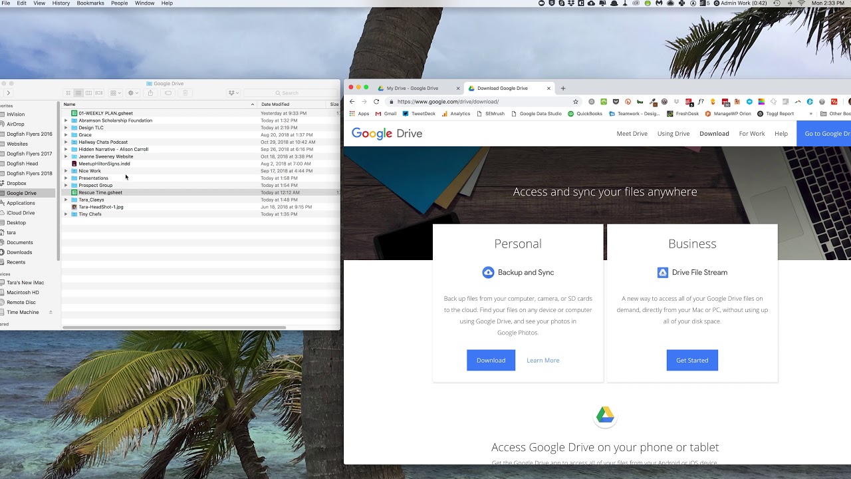Viewport: 851px width, 479px height.
Task: Open History menu in menu bar
Action: pos(61,3)
